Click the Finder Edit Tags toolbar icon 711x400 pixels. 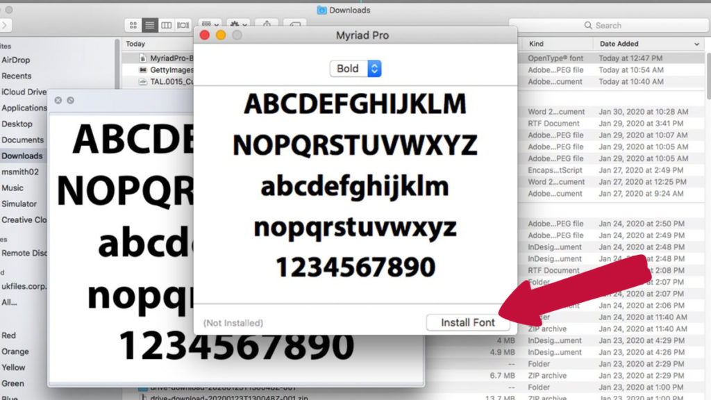point(294,24)
